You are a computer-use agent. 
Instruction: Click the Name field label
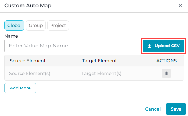click(11, 36)
